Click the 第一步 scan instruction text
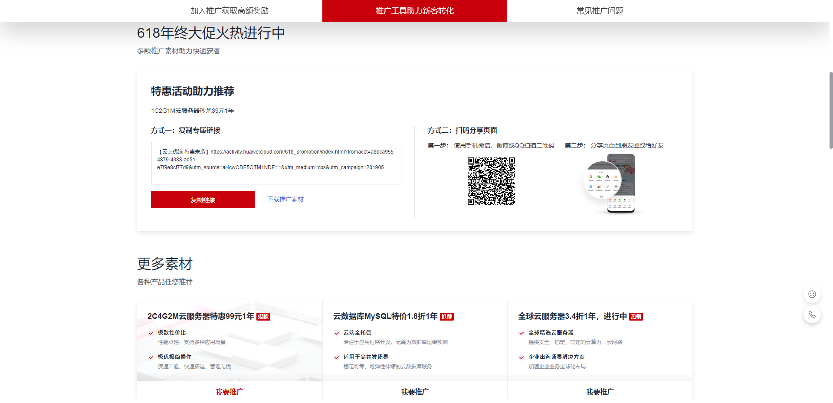 (491, 145)
